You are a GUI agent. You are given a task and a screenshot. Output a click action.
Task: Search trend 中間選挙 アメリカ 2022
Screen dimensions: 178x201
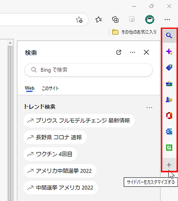pyautogui.click(x=61, y=188)
